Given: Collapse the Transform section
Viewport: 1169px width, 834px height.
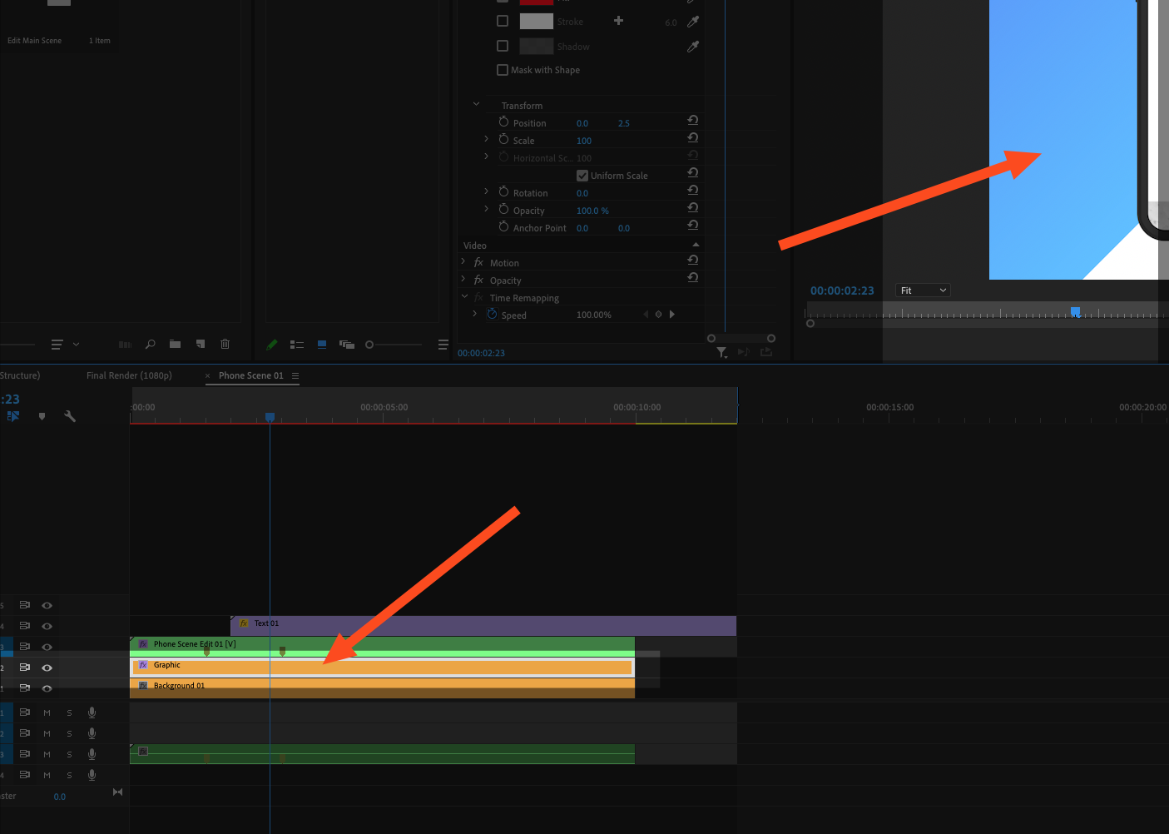Looking at the screenshot, I should point(476,105).
